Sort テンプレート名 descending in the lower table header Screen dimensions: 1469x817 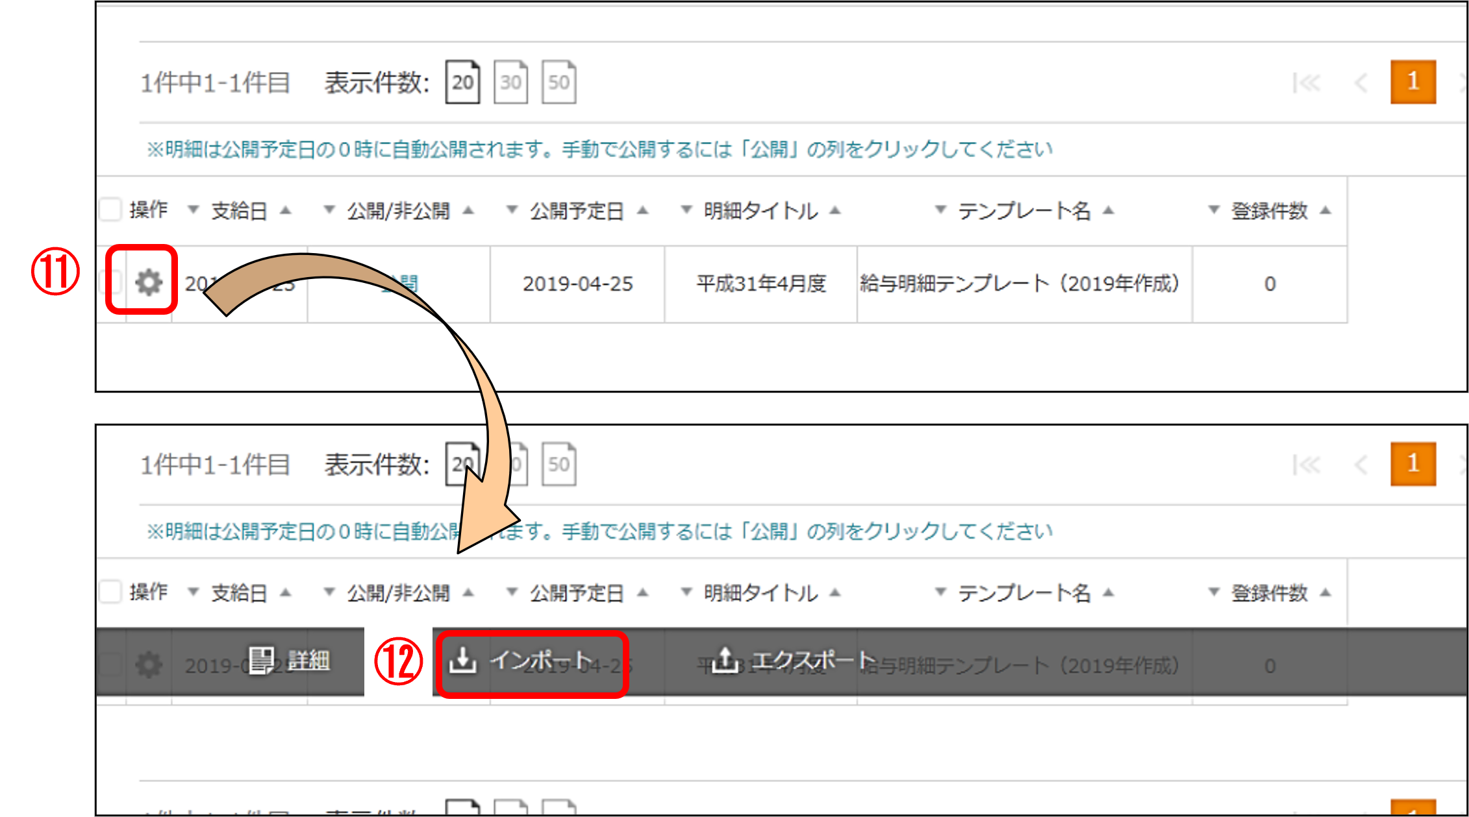pos(940,592)
